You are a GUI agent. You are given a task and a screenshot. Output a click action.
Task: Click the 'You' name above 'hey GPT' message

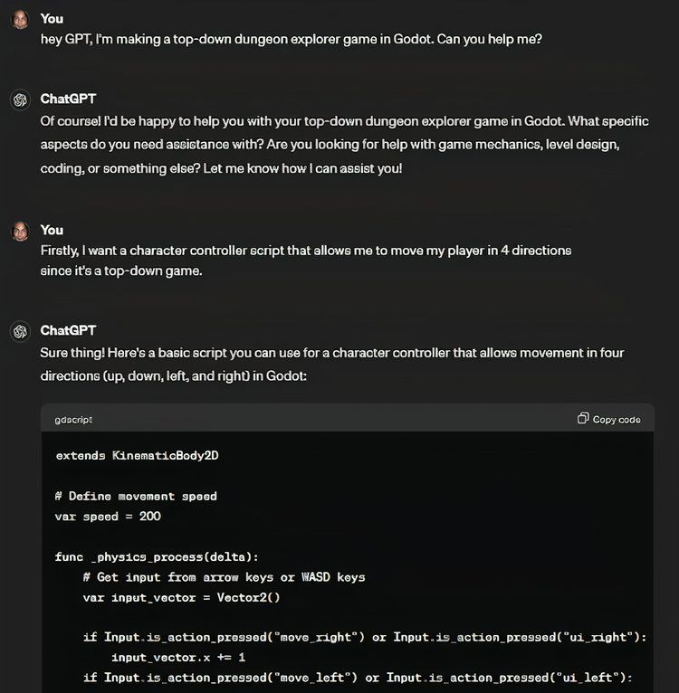pyautogui.click(x=52, y=19)
